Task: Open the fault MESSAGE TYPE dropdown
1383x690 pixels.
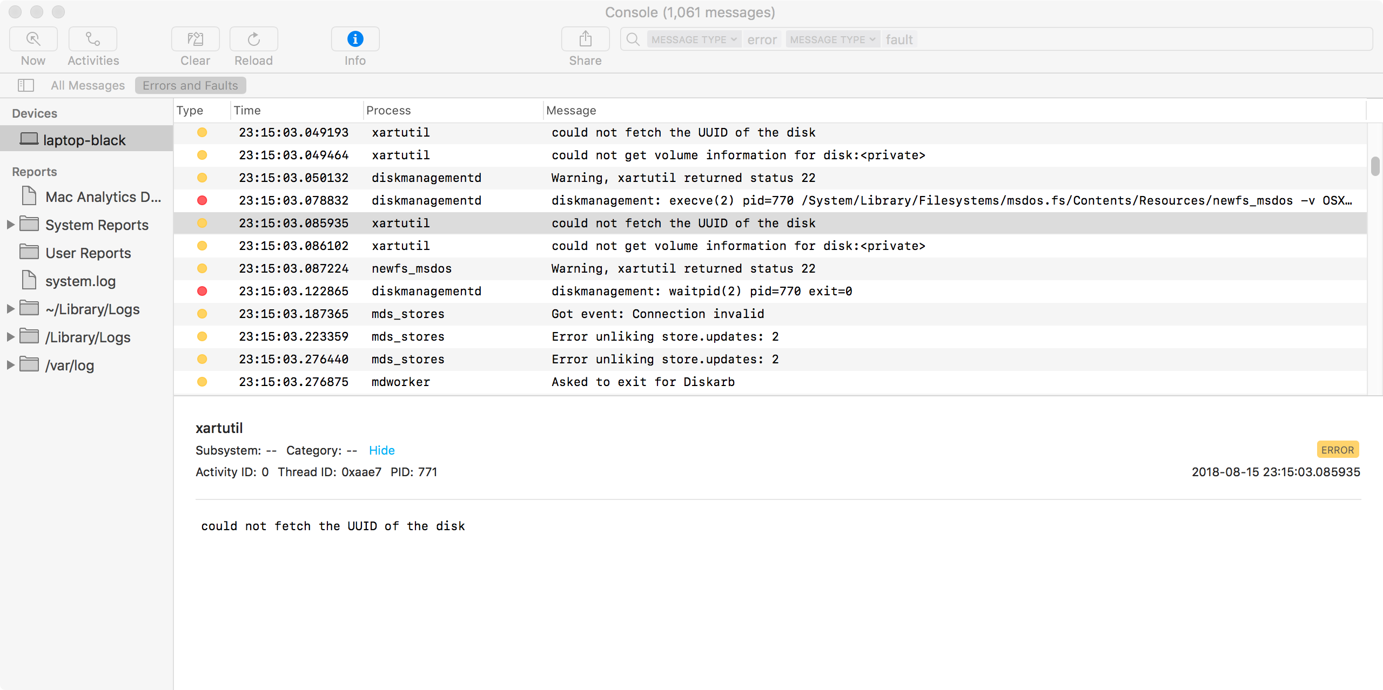Action: [832, 39]
